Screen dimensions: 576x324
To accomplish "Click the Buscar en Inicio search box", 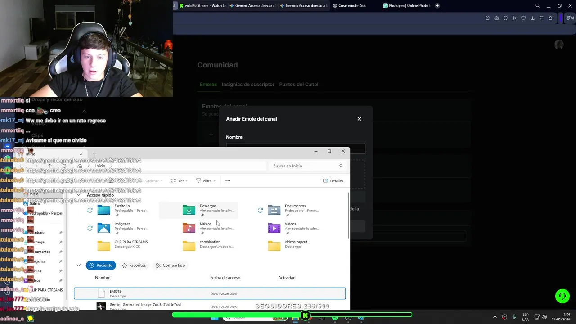I will [308, 166].
